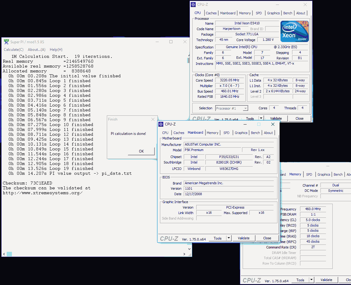351x285 pixels.
Task: Select the SPD tab in the Mainboard CPU-Z window
Action: tap(226, 133)
